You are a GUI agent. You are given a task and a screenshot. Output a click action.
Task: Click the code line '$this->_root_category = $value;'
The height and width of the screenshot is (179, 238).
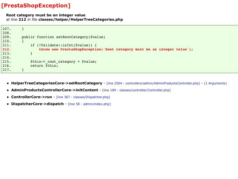63,61
